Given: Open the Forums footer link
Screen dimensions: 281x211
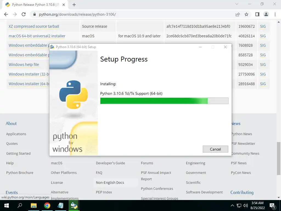Looking at the screenshot, I should click(x=147, y=163).
